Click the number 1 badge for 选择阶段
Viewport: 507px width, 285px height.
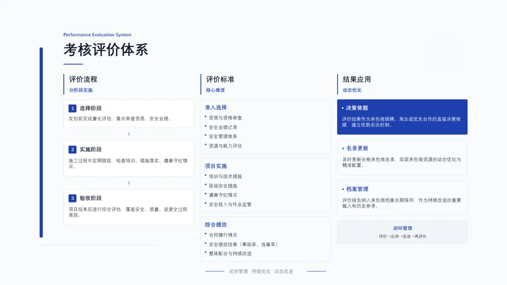pyautogui.click(x=72, y=108)
